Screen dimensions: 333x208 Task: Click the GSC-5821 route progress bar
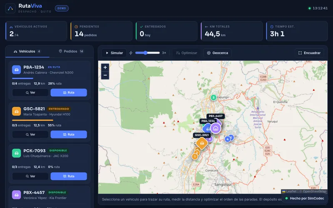click(50, 120)
